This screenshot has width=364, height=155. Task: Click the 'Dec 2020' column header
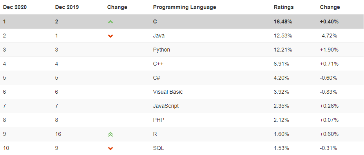(x=15, y=7)
